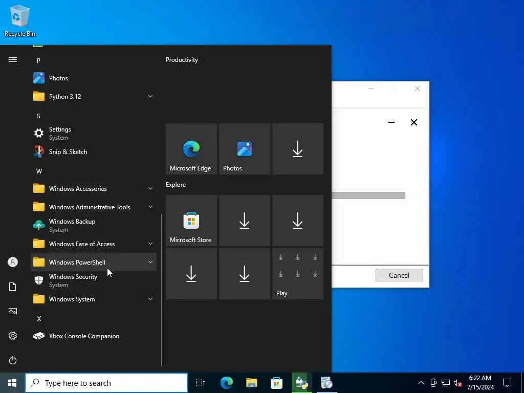Open the notification center icon
Image resolution: width=524 pixels, height=393 pixels.
coord(507,383)
